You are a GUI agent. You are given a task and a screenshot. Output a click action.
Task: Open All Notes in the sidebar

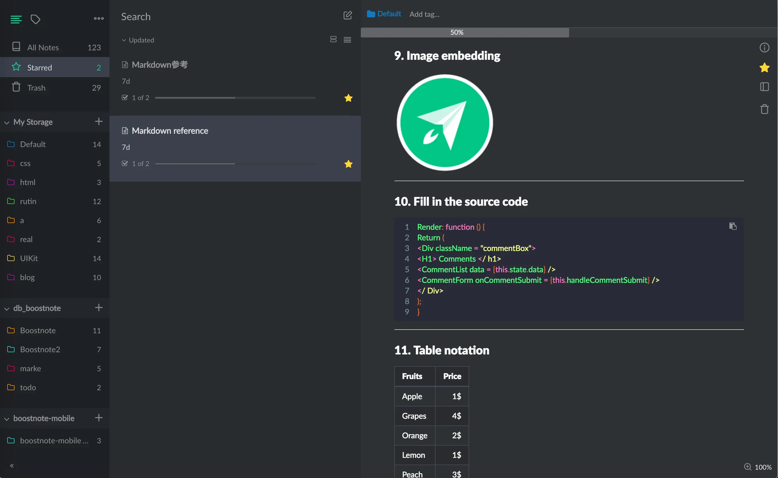tap(43, 48)
